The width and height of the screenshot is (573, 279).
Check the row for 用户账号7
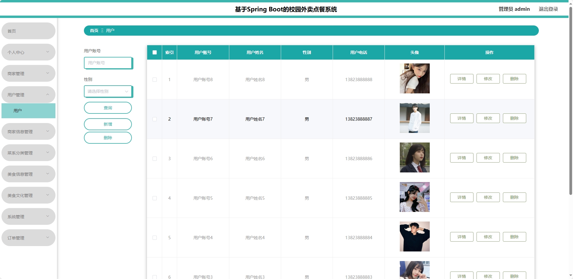click(155, 119)
